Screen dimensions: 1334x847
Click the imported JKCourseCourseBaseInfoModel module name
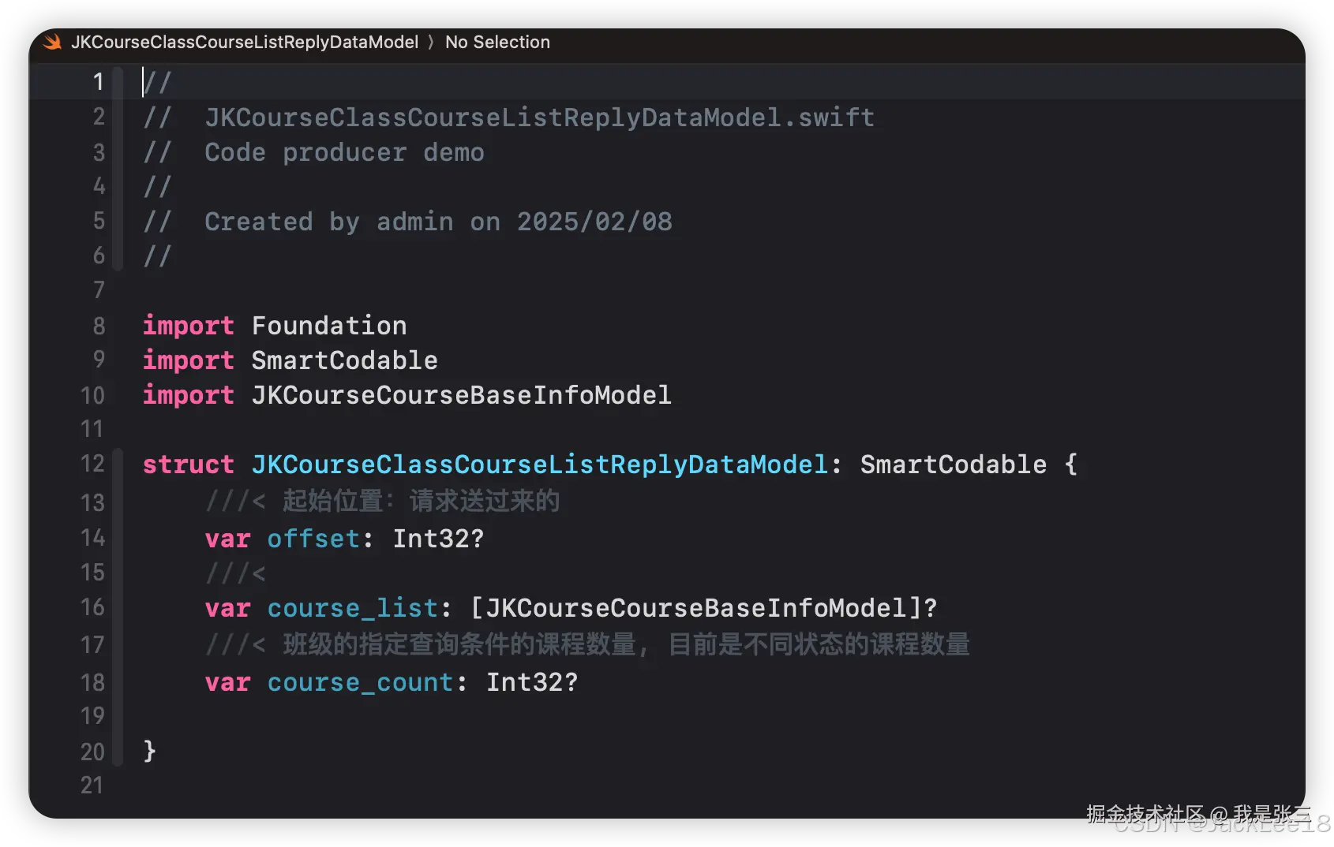461,395
